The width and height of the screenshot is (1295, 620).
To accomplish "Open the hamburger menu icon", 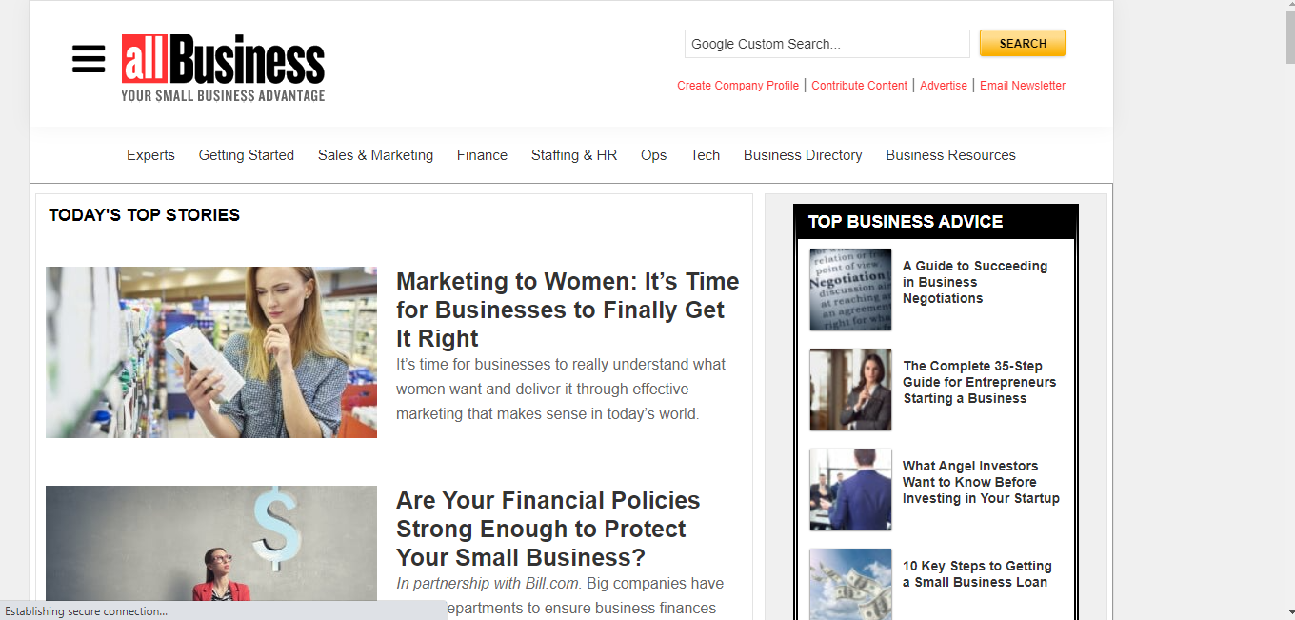I will [x=89, y=59].
